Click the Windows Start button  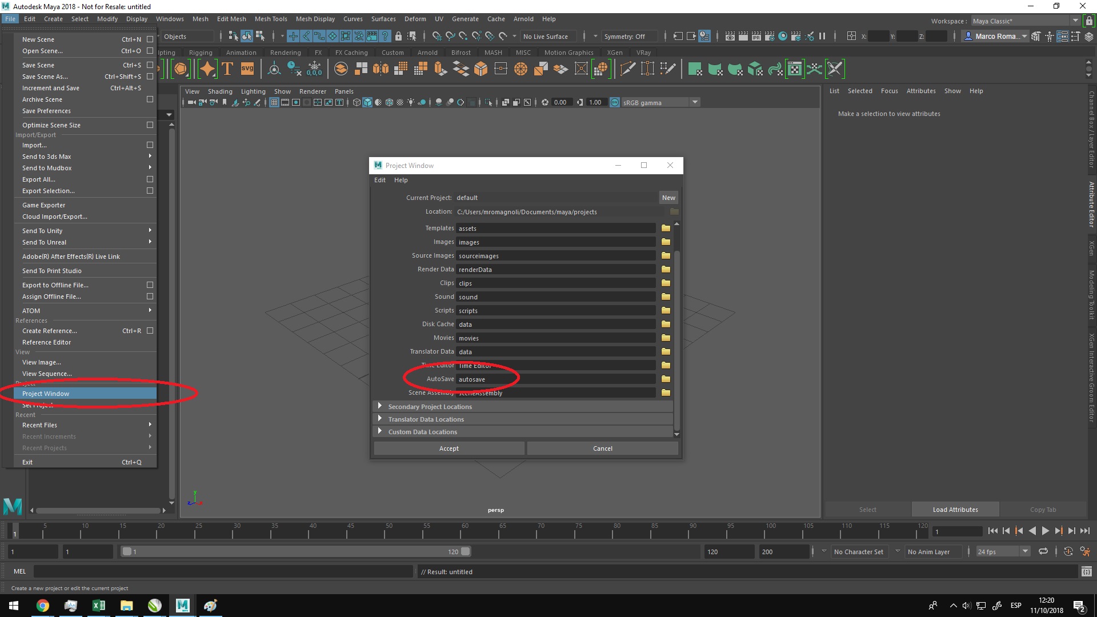pos(14,606)
